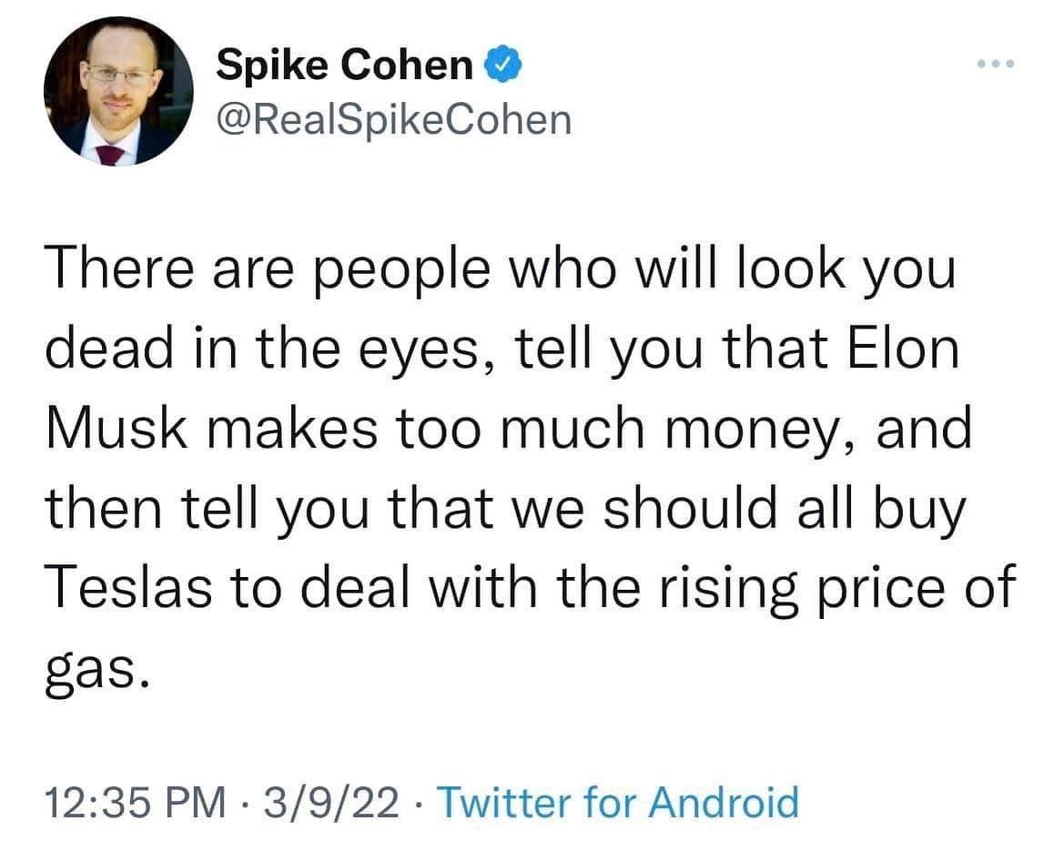The width and height of the screenshot is (1064, 841).
Task: Open Spike Cohen's profile picture
Action: [117, 91]
